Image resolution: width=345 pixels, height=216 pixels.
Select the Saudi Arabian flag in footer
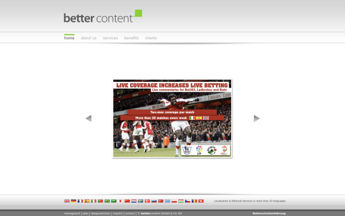tap(114, 201)
